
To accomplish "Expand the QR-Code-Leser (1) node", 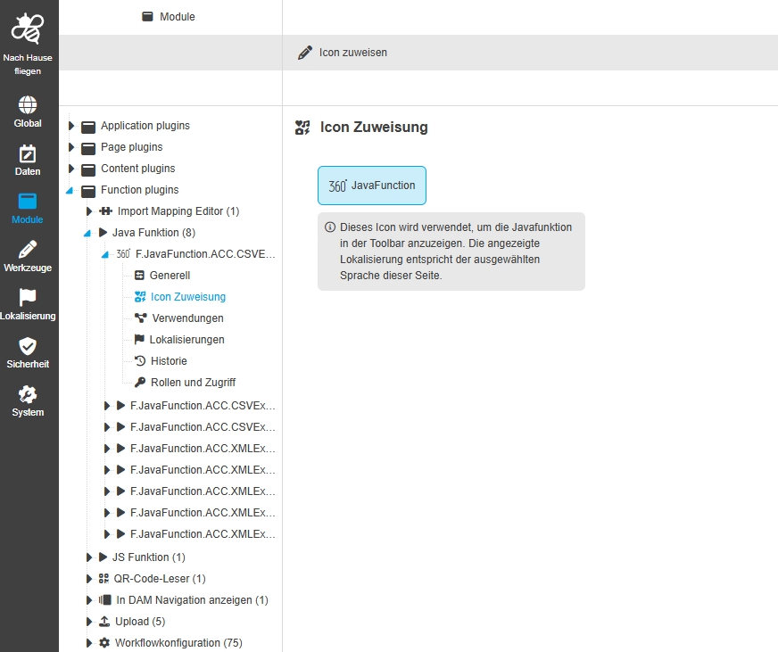I will click(x=89, y=579).
